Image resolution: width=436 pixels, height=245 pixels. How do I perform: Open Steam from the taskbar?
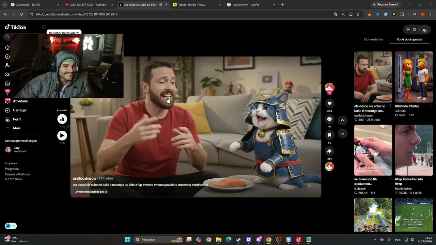(x=238, y=240)
